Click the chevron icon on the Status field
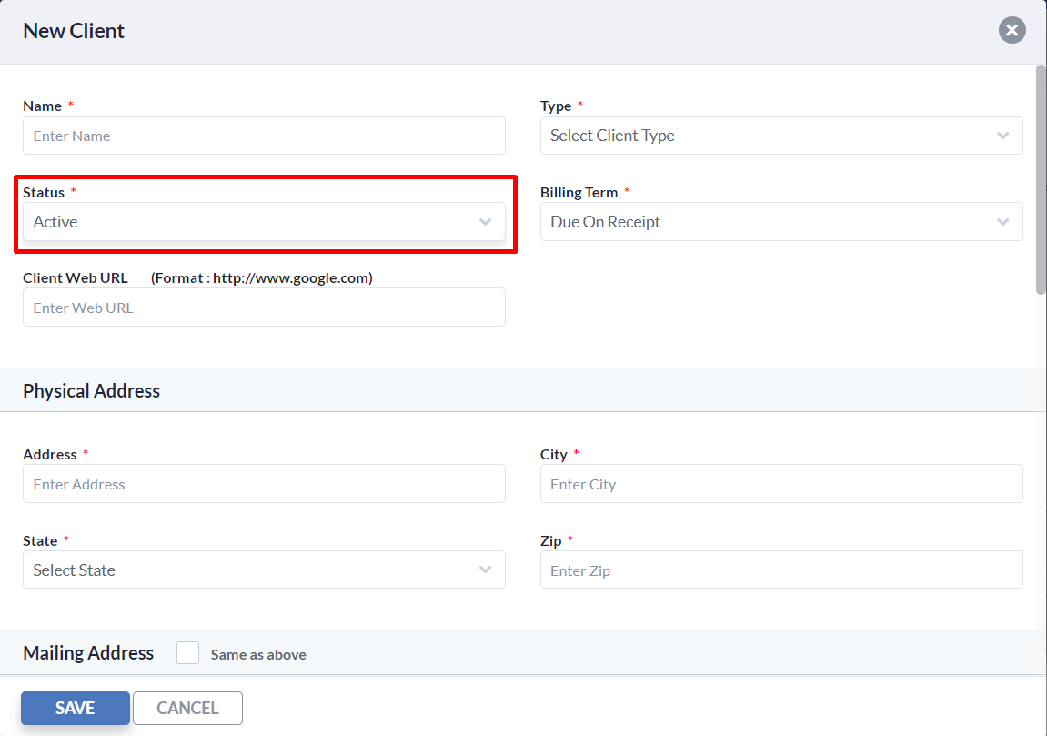This screenshot has height=736, width=1047. pos(485,221)
